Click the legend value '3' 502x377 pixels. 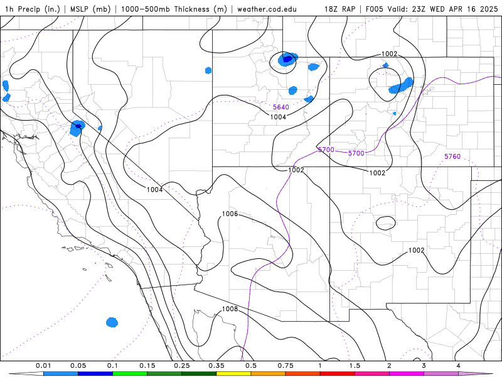pyautogui.click(x=424, y=366)
